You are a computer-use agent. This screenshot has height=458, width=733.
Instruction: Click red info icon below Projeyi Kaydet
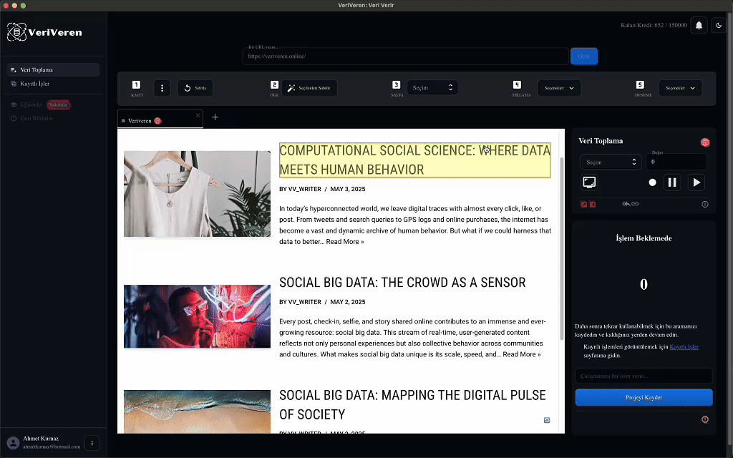[x=705, y=419]
